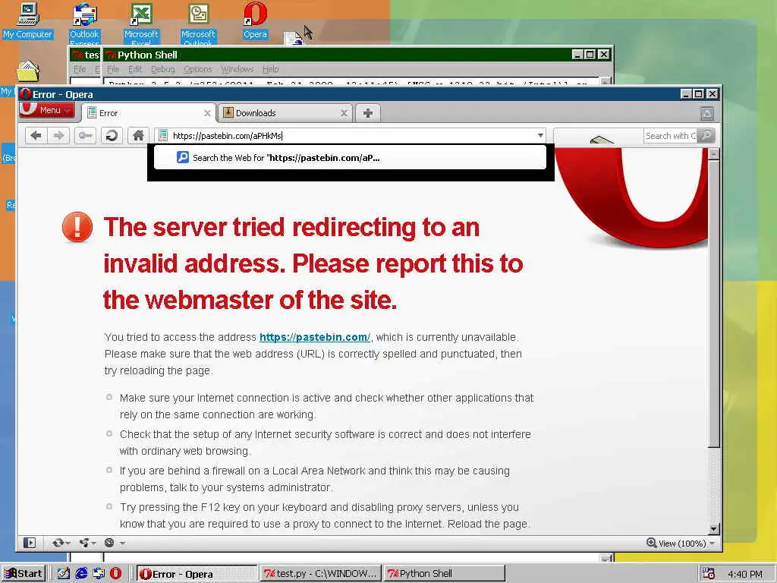Close the Error tab
This screenshot has width=777, height=583.
coord(208,113)
